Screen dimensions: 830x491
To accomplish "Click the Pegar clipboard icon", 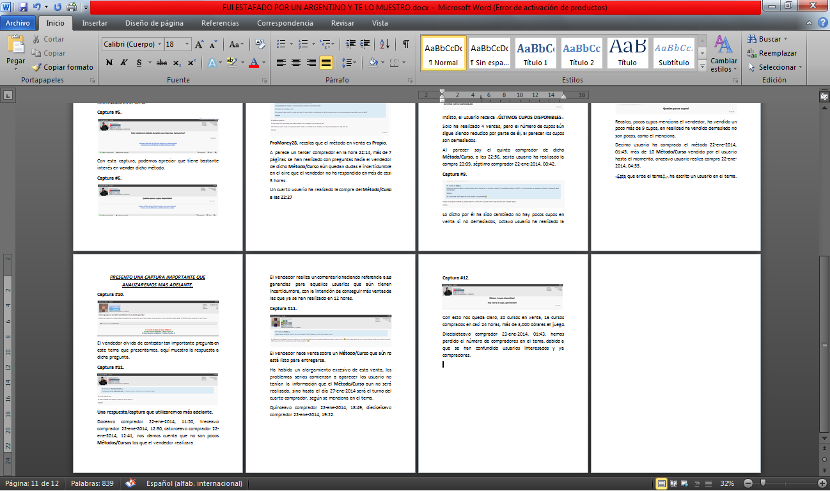I will (x=15, y=45).
